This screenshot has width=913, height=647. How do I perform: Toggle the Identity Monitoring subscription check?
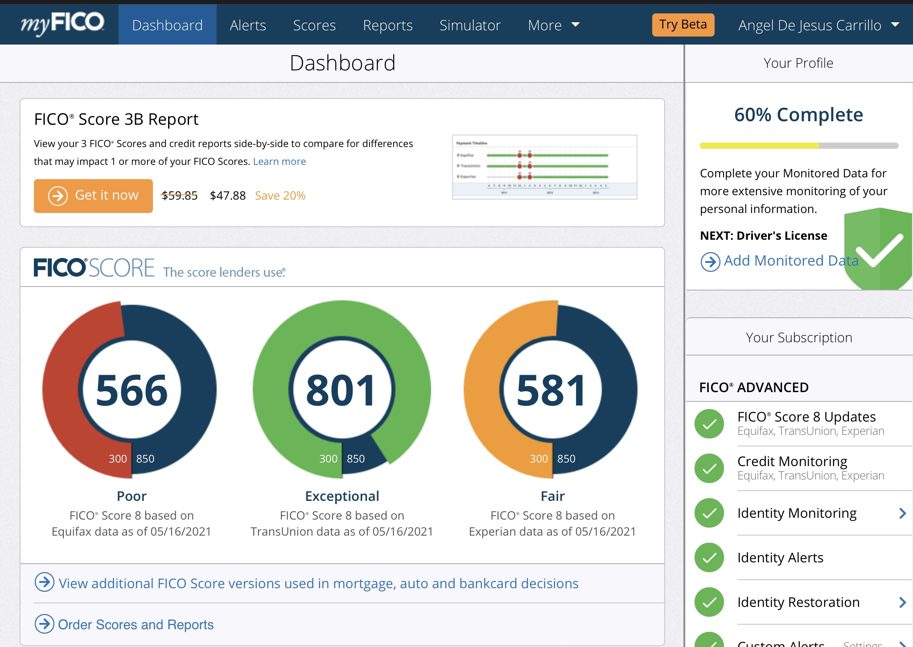[708, 513]
